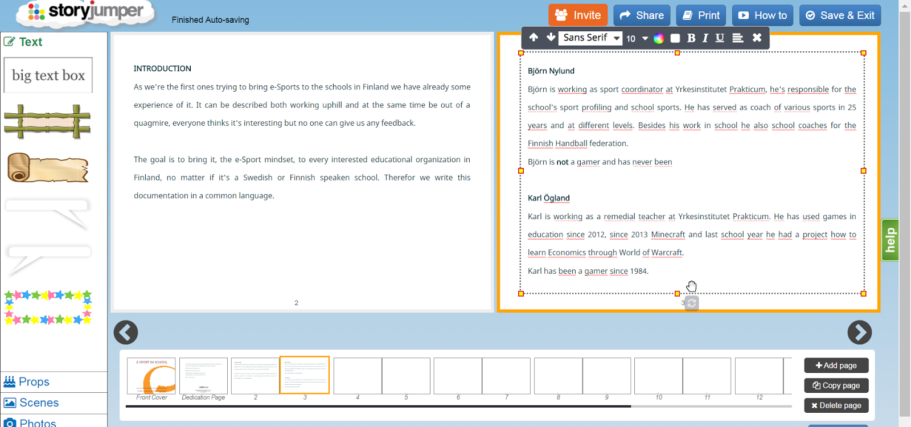Select page 2 thumbnail
Viewport: 911px width, 427px height.
tap(256, 376)
